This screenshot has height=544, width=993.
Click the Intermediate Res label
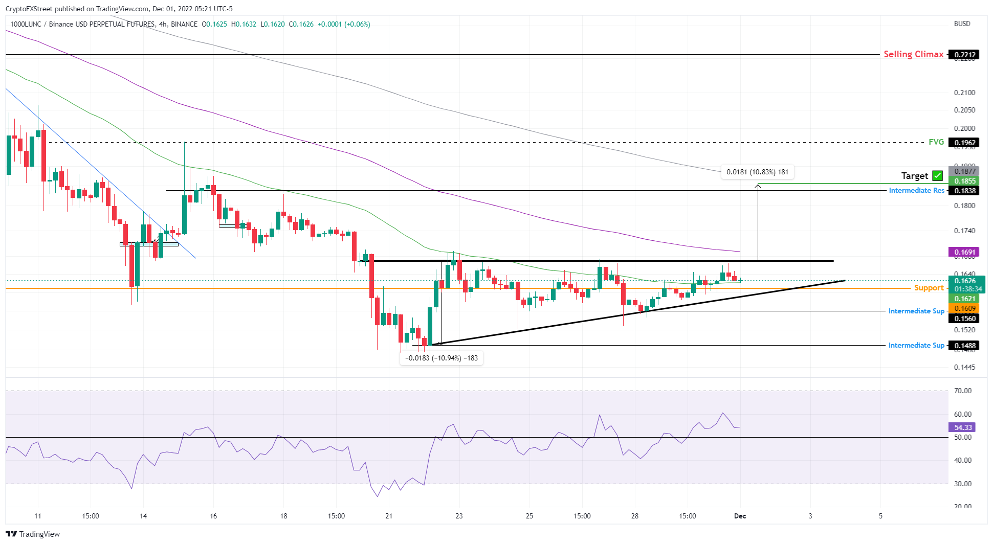[916, 190]
